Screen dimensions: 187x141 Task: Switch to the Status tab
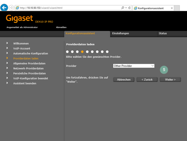pos(163,33)
